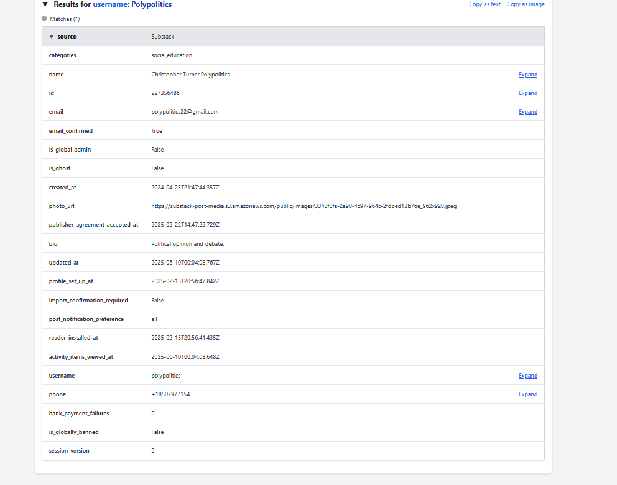Click the email_confirmed True value
The image size is (617, 485).
point(157,131)
